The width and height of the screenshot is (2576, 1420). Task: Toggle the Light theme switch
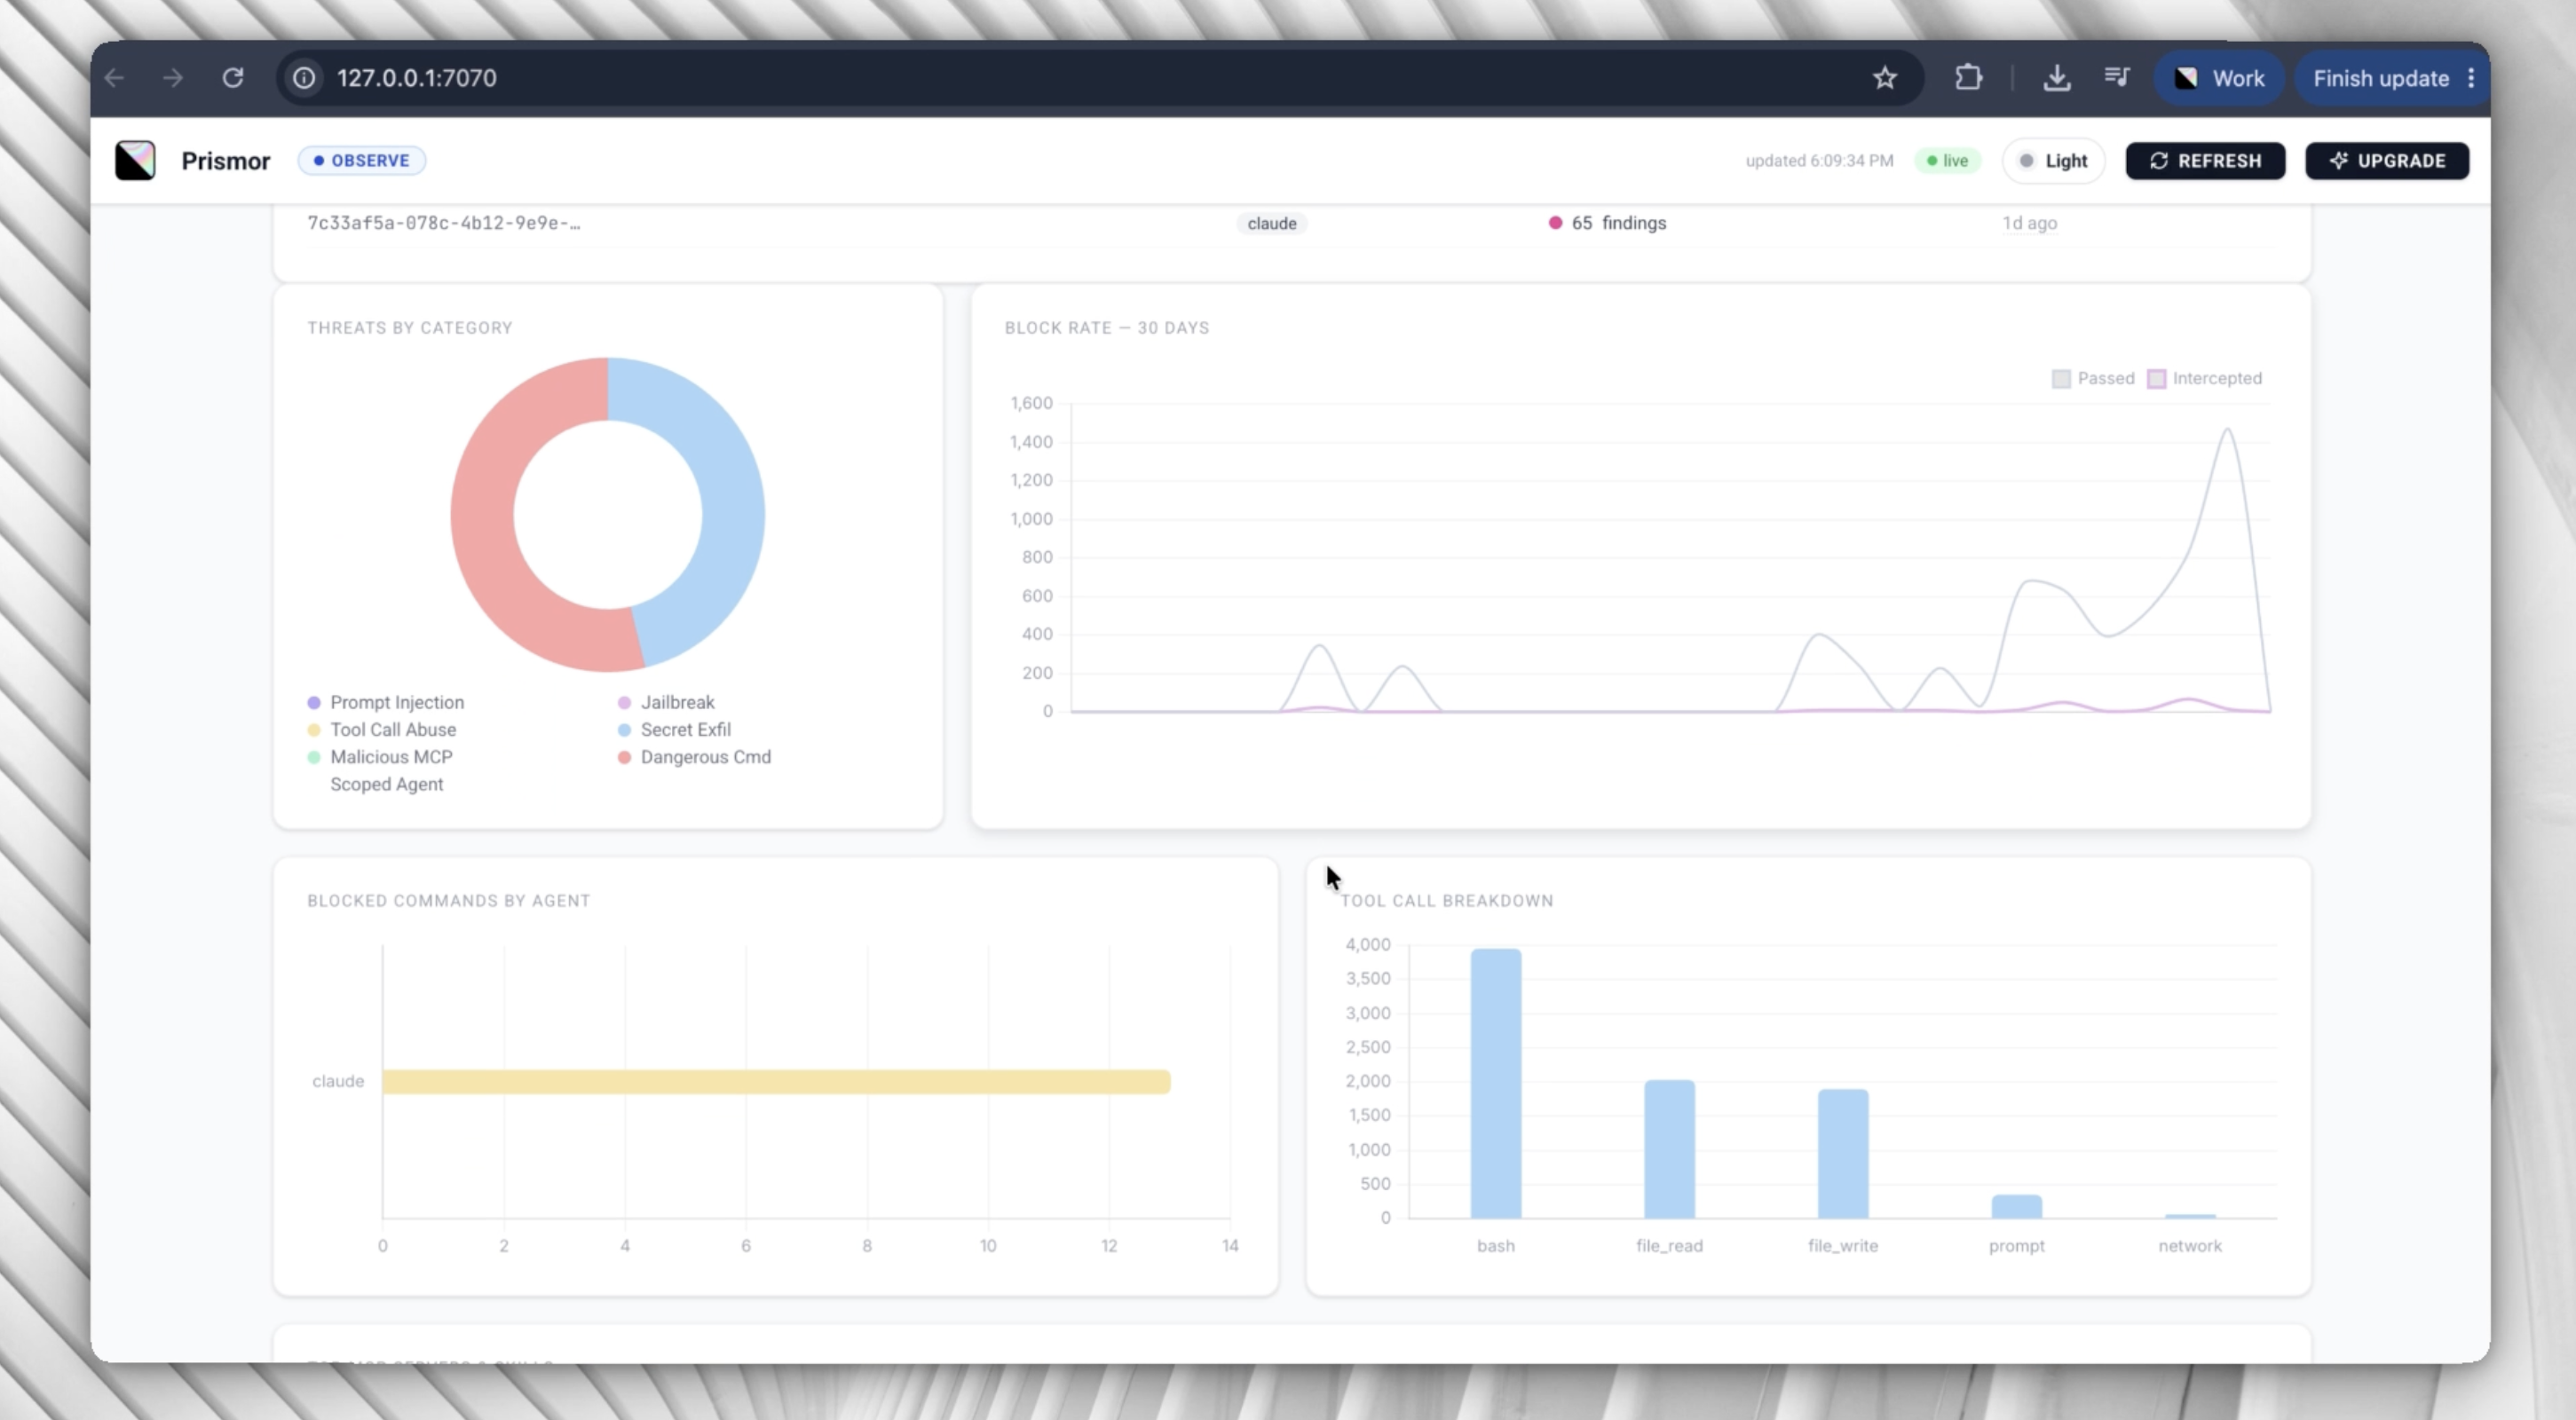[x=2053, y=161]
